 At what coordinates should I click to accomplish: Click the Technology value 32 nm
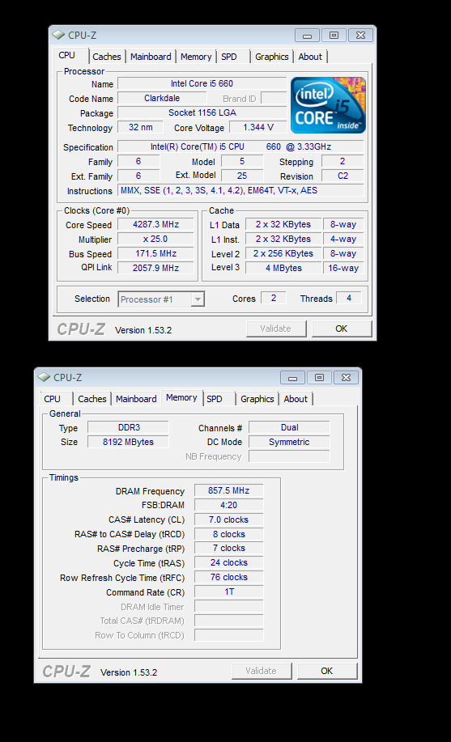tap(140, 127)
